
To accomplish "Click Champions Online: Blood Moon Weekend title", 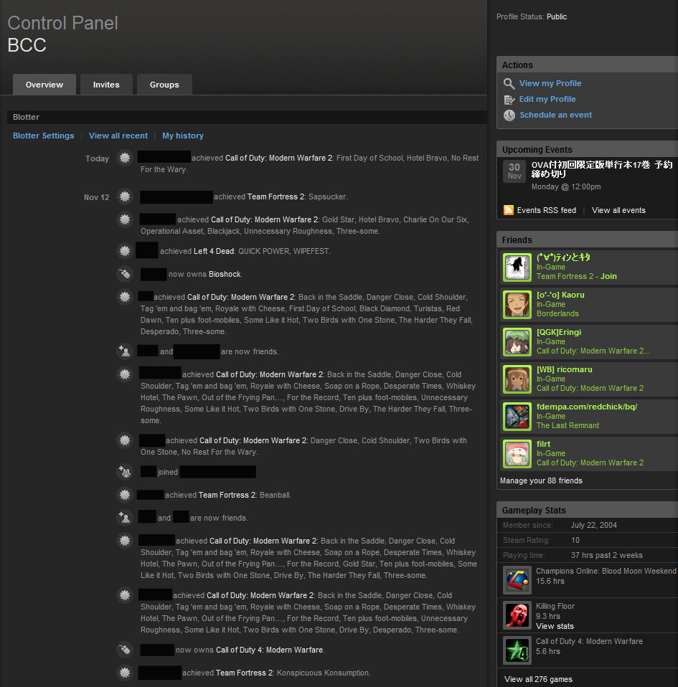I will 606,571.
